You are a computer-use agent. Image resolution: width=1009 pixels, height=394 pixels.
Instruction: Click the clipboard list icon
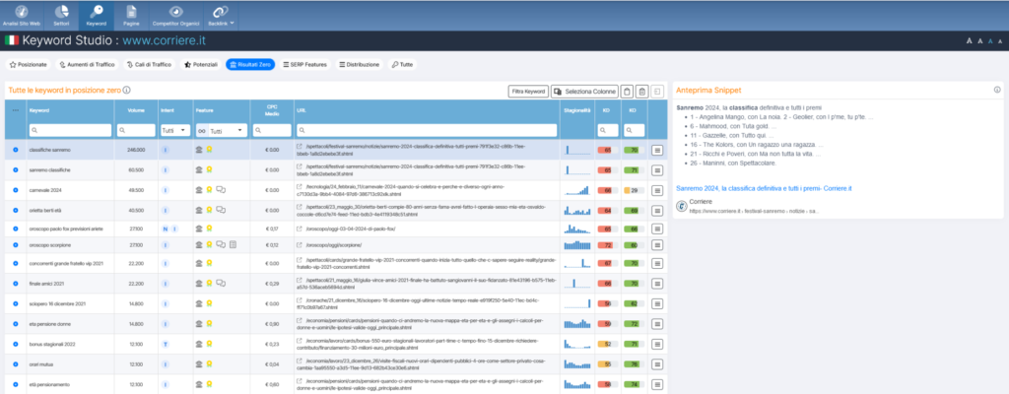tap(642, 92)
